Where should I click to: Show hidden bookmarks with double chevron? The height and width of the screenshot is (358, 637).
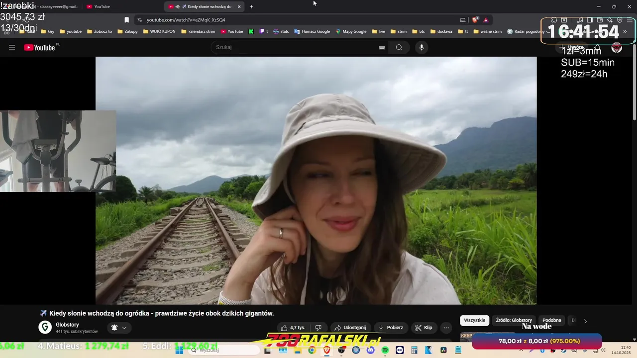coord(625,31)
